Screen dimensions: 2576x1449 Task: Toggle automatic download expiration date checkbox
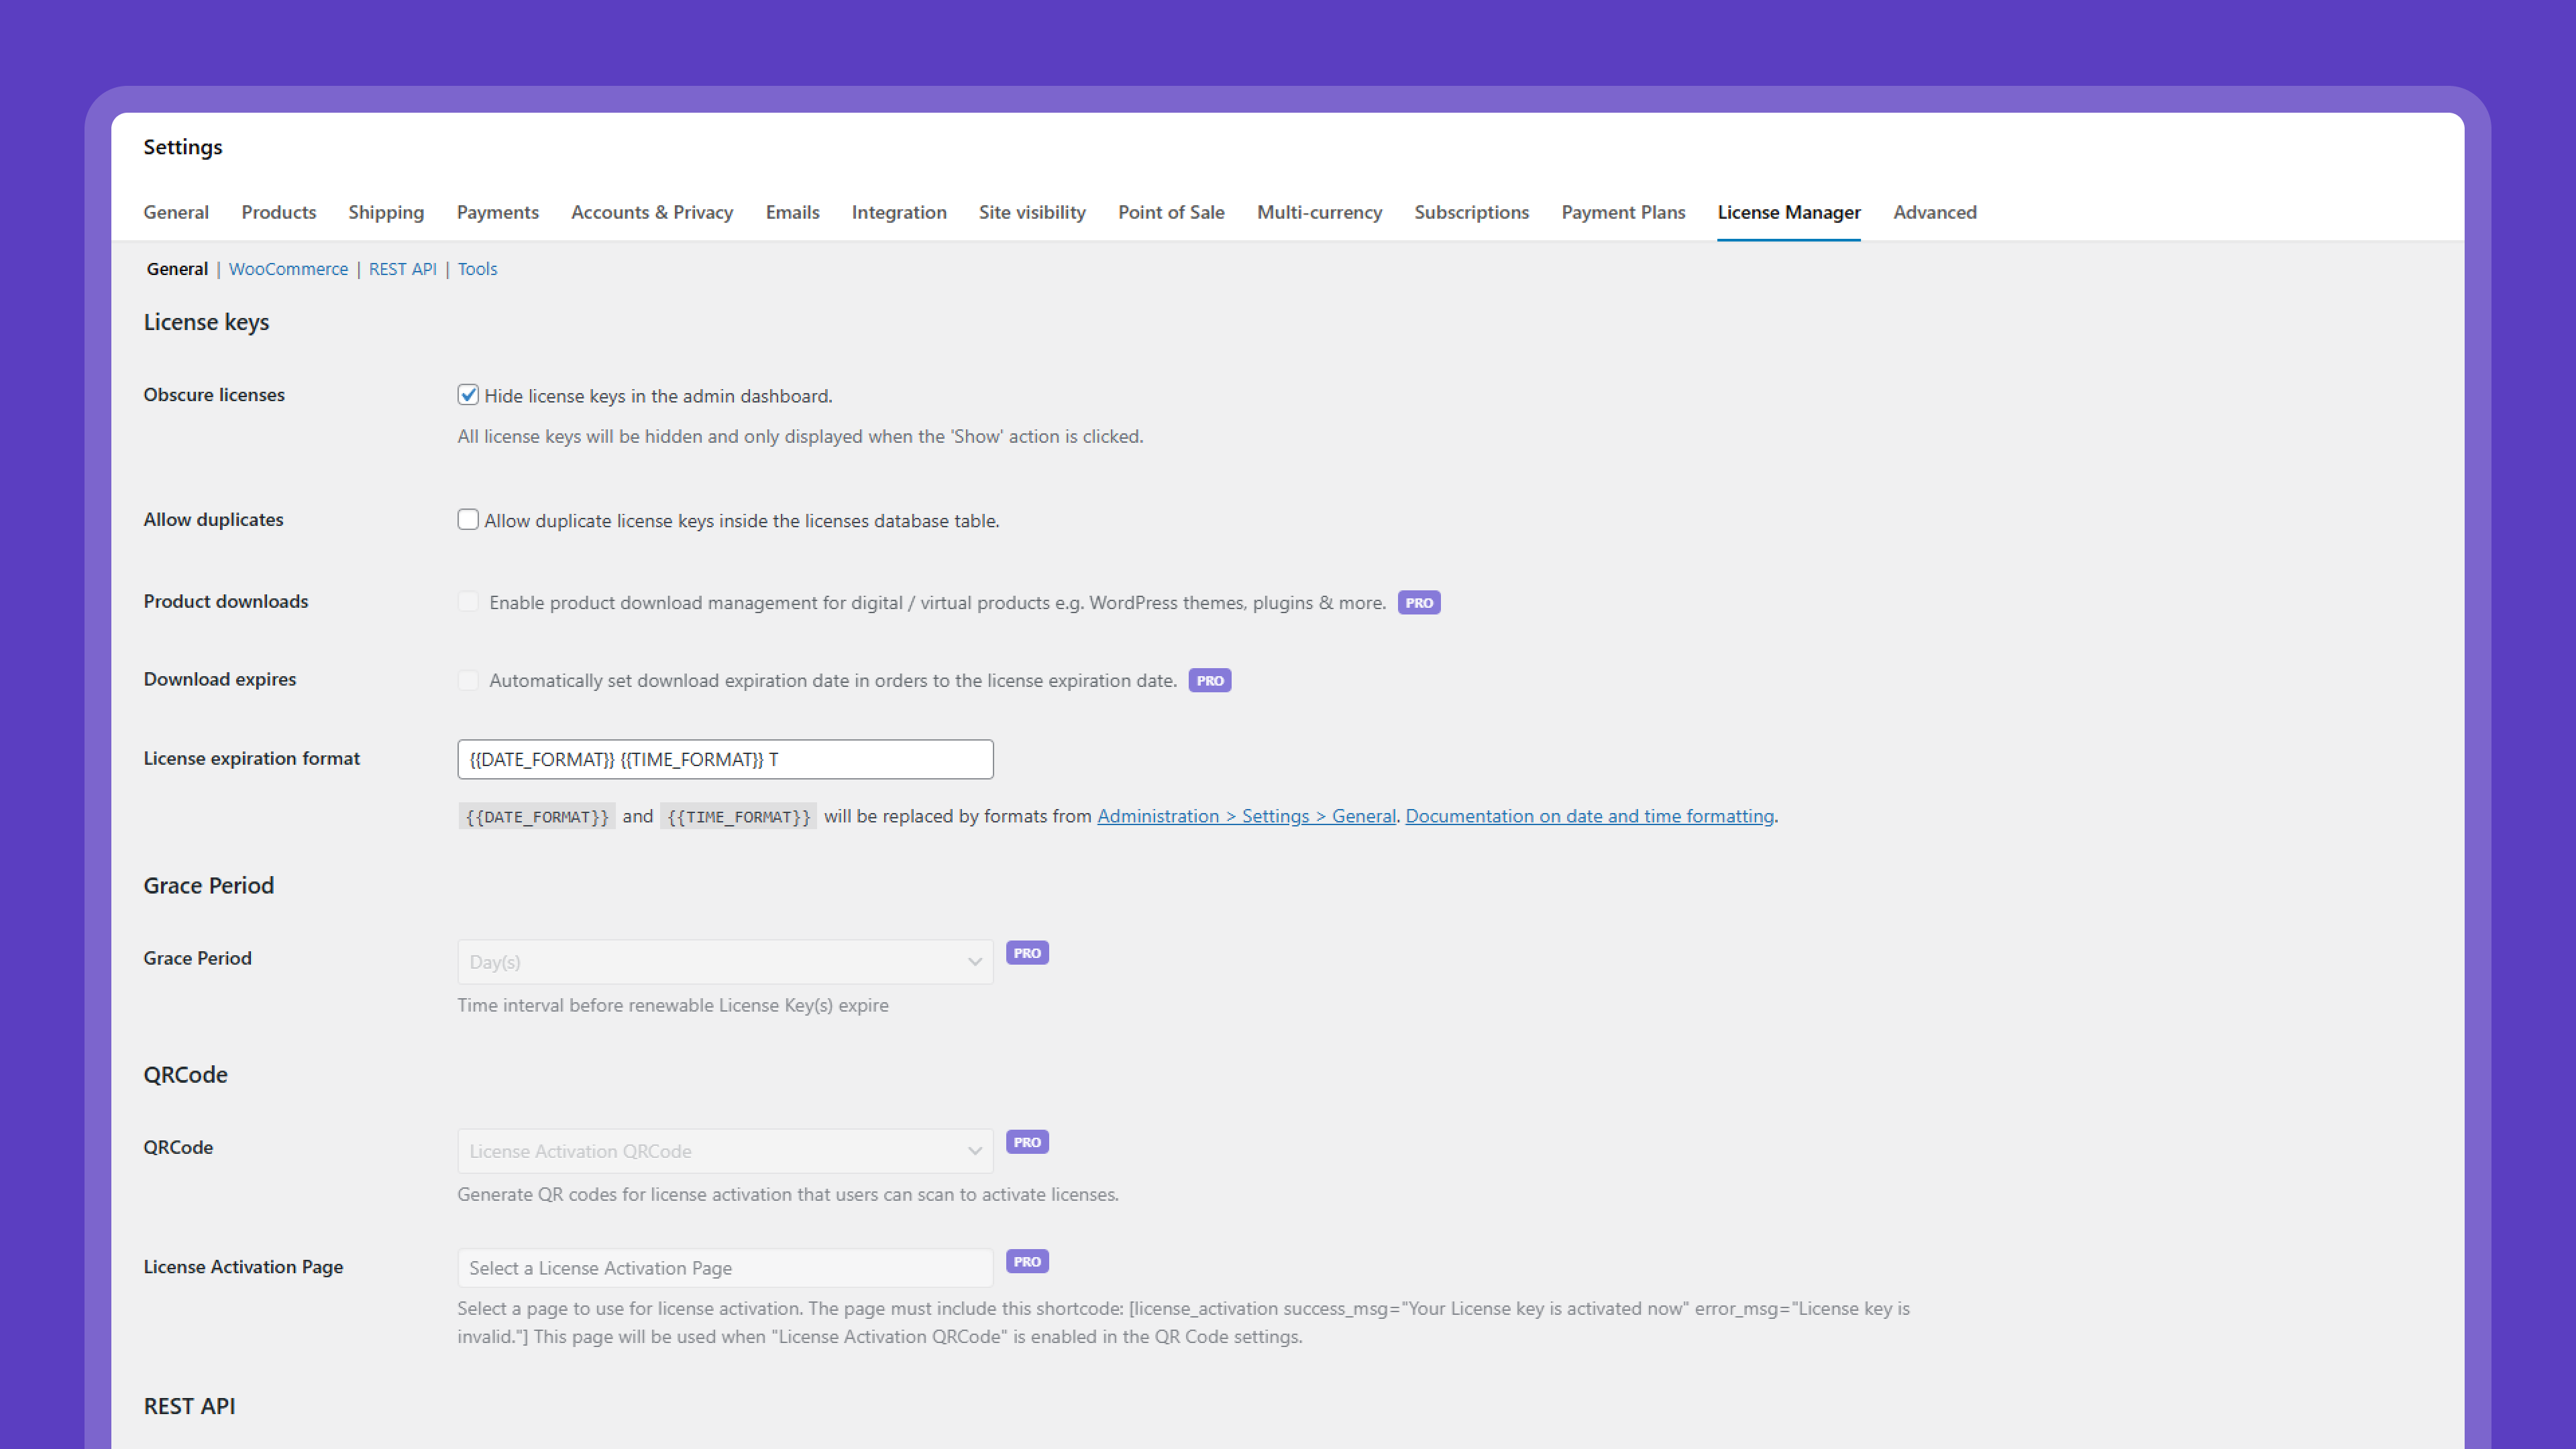468,680
